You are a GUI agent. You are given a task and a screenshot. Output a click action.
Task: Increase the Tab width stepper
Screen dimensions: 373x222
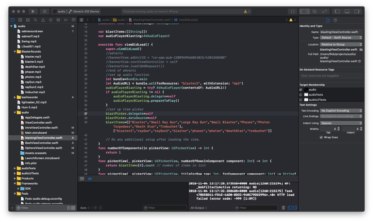coord(338,128)
